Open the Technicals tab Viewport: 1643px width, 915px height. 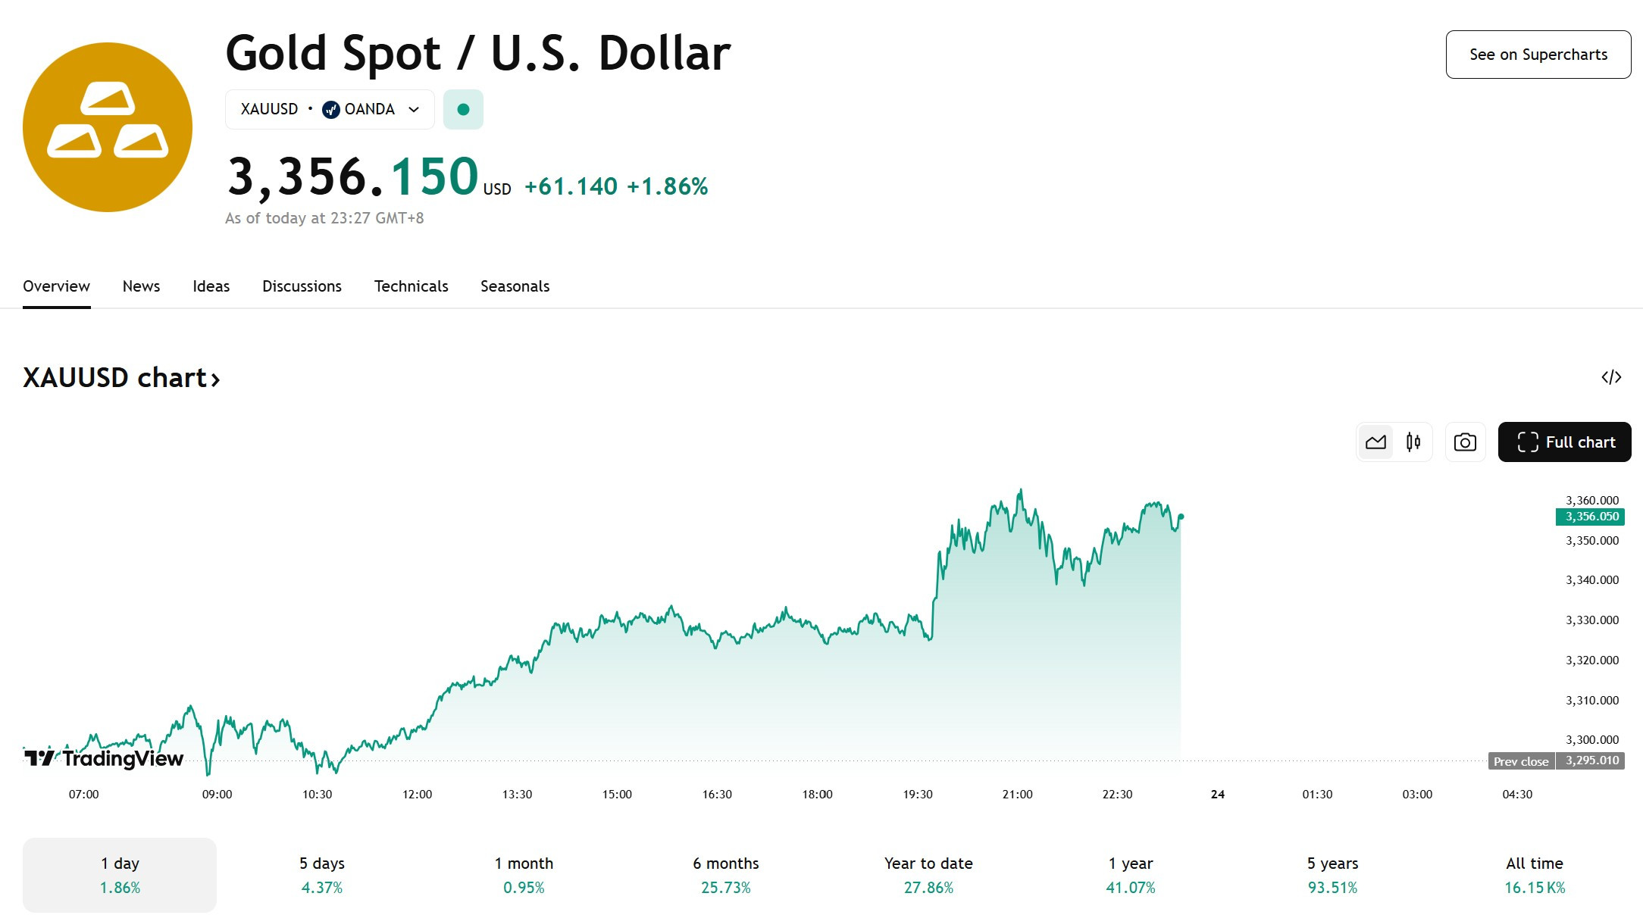point(412,286)
